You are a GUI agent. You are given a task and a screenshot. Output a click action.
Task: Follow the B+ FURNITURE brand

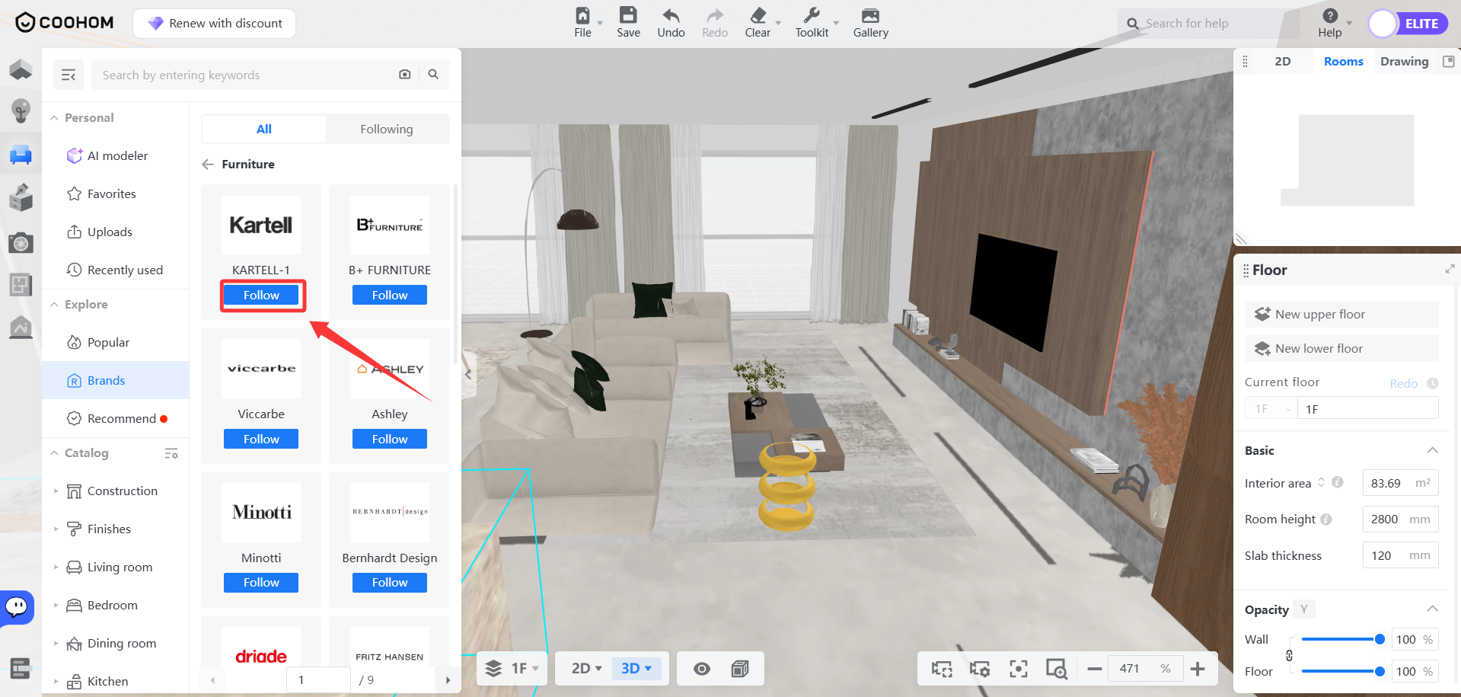tap(390, 295)
